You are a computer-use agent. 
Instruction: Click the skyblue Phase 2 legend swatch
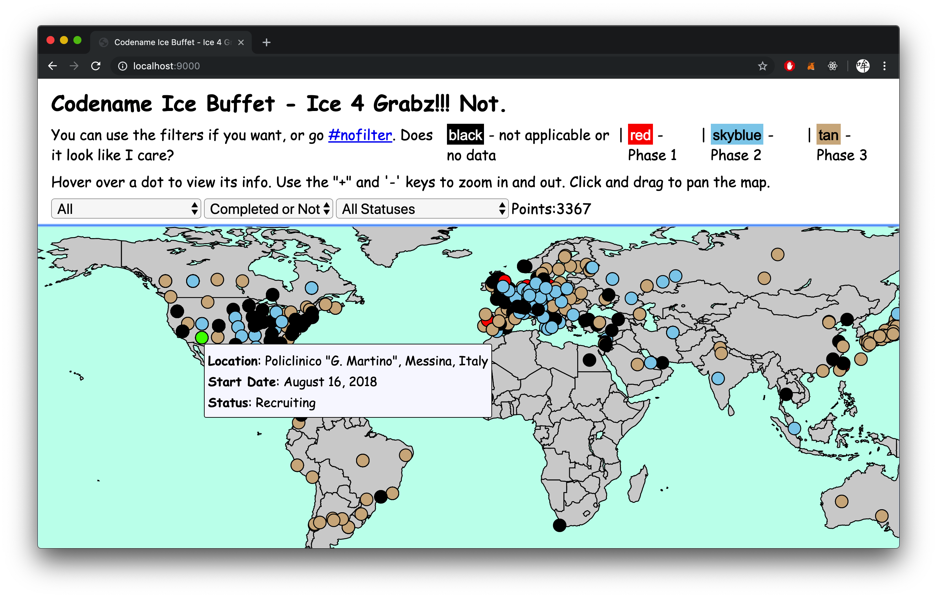pyautogui.click(x=737, y=135)
